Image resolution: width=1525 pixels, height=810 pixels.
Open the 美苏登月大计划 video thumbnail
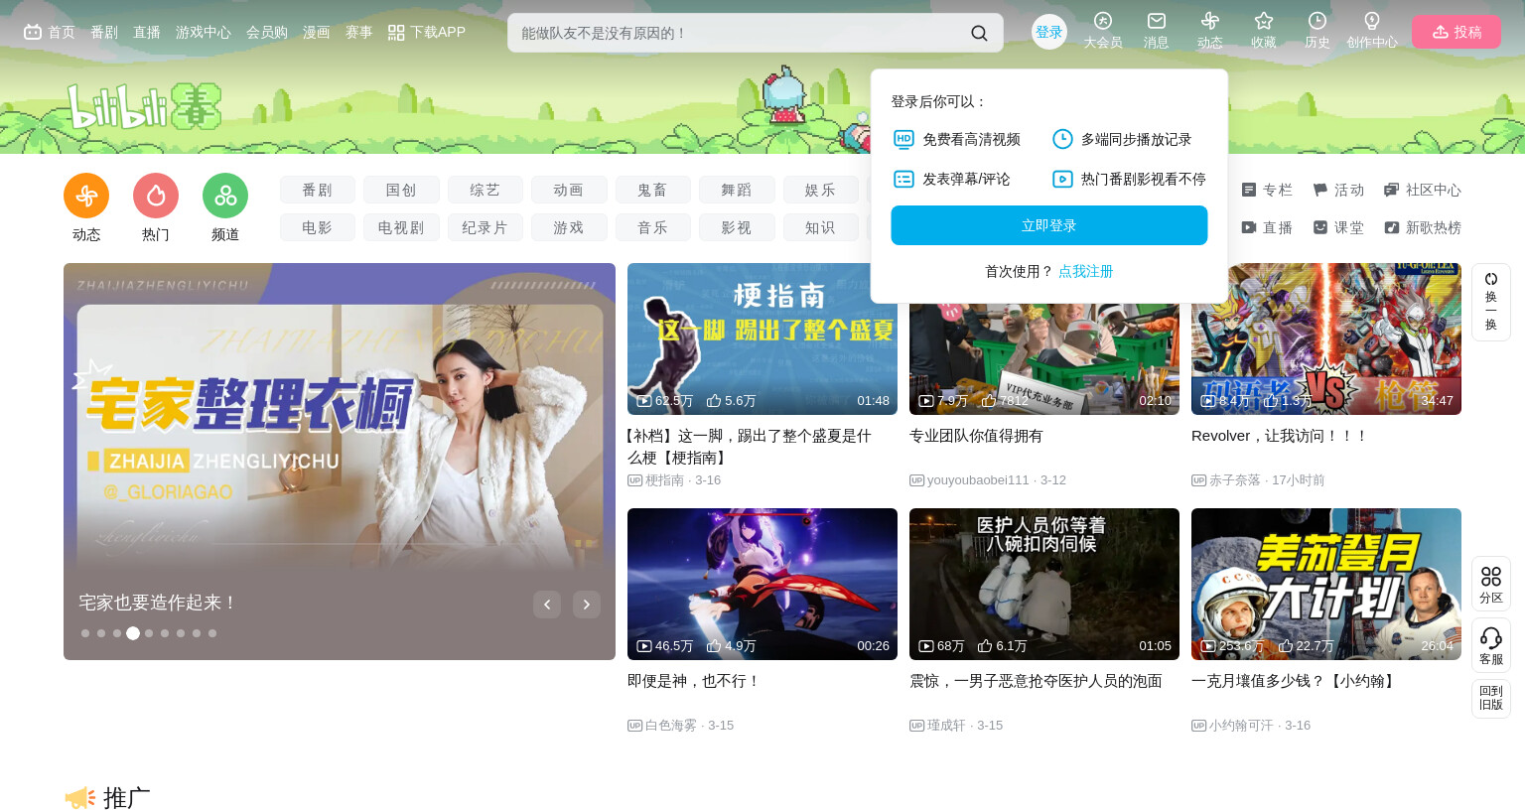[x=1326, y=584]
